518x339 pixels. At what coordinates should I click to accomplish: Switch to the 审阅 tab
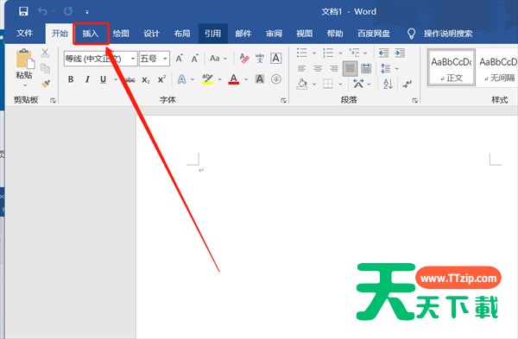pos(274,34)
